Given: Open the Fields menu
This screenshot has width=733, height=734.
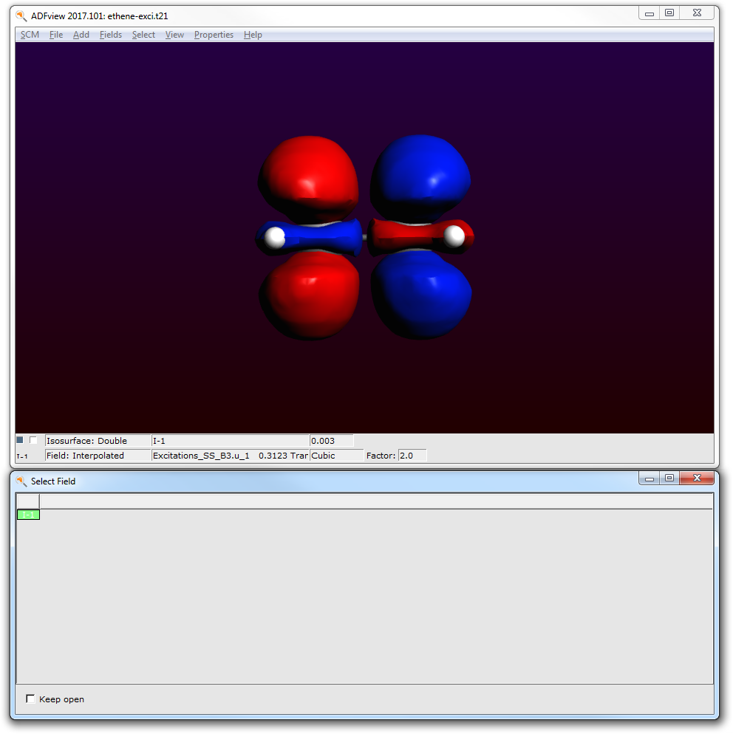Looking at the screenshot, I should pos(111,35).
